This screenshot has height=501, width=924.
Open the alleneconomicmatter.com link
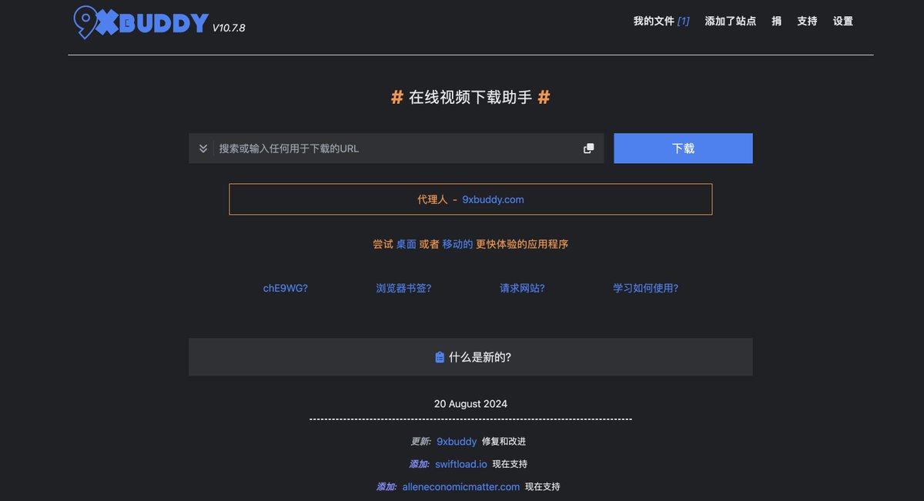(461, 486)
